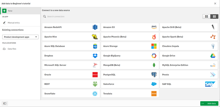
Task: Click the MongoDB leaf icon
Action: tap(154, 65)
